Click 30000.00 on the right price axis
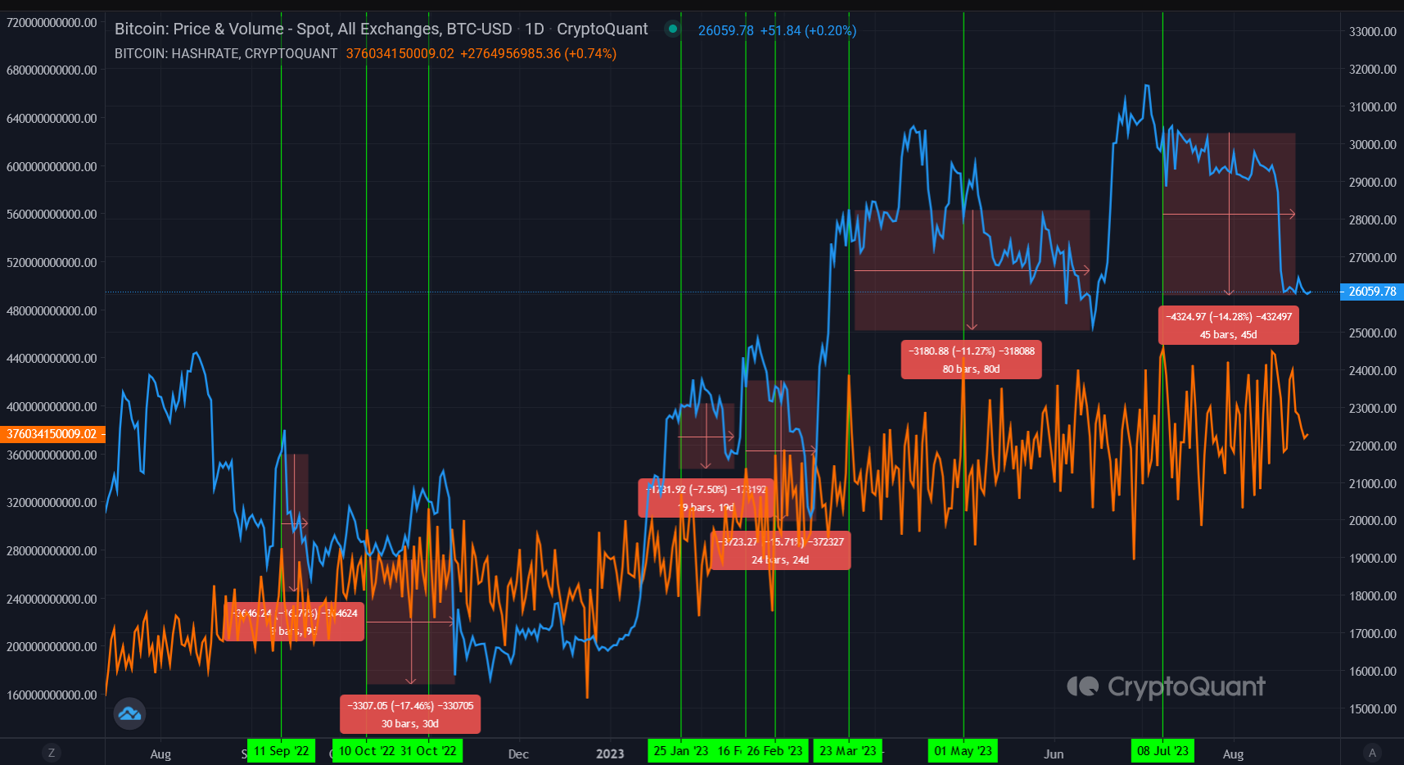This screenshot has height=765, width=1404. (x=1372, y=145)
